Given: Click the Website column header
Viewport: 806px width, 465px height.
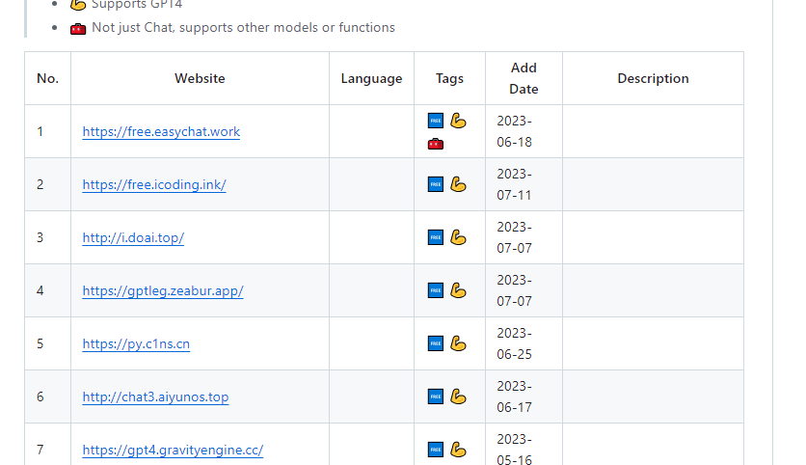Looking at the screenshot, I should coord(200,79).
